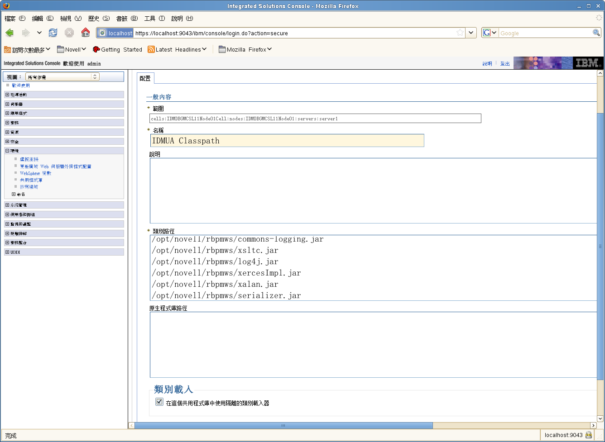
Task: Click the 登出 logout link
Action: (505, 64)
